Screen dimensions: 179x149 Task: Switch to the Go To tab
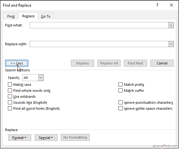[x=46, y=16]
